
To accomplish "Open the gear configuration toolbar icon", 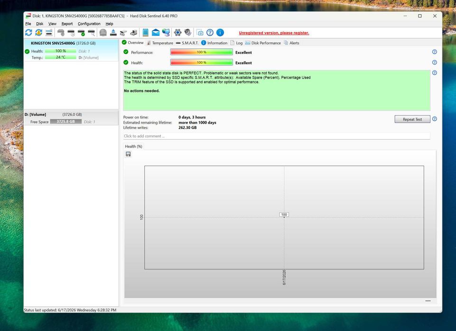I will pyautogui.click(x=177, y=33).
